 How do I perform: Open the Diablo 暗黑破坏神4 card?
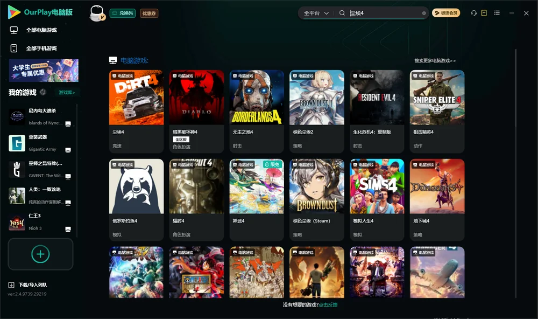pyautogui.click(x=196, y=111)
